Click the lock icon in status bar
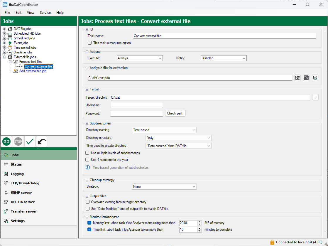 (272, 242)
